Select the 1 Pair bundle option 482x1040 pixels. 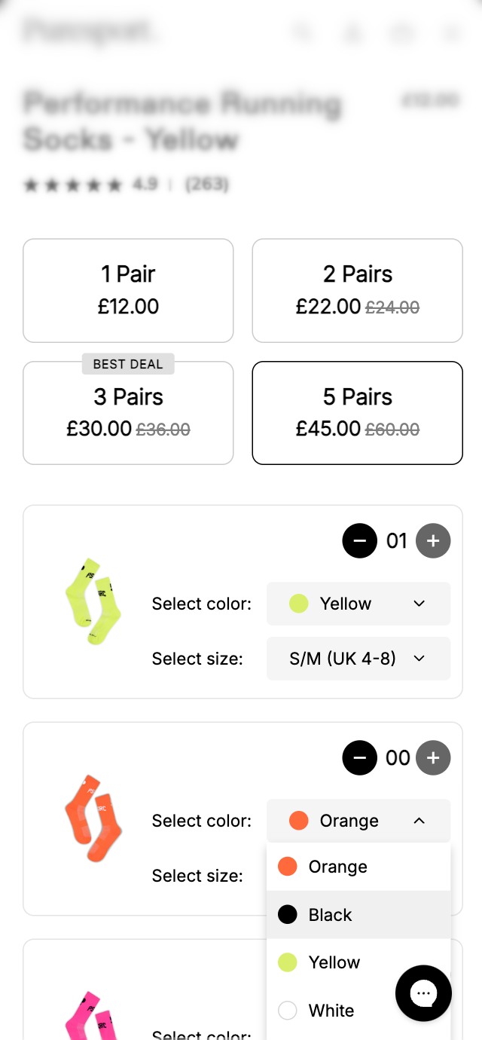pyautogui.click(x=128, y=290)
